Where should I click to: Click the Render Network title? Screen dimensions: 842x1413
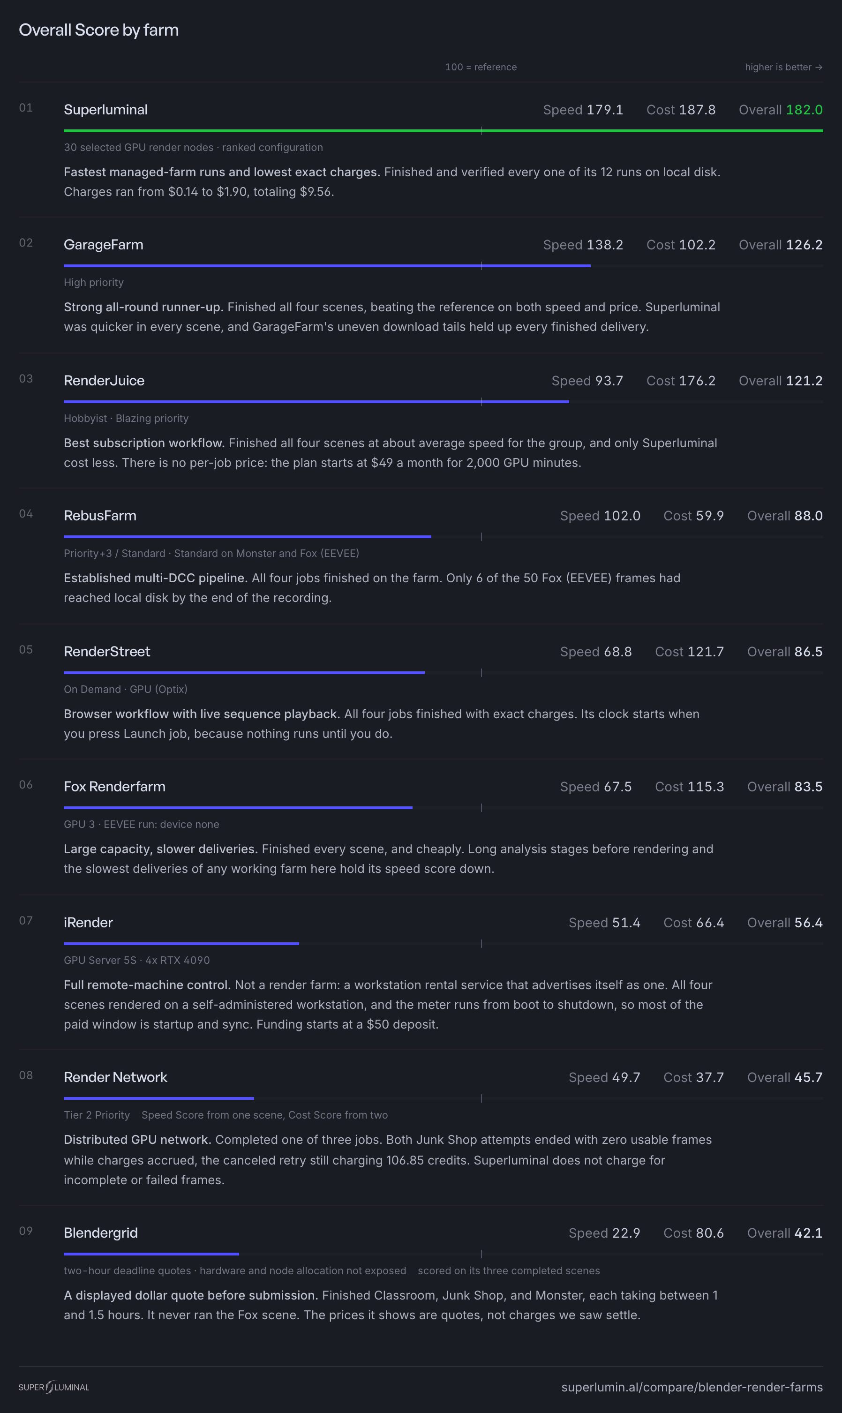(115, 1077)
